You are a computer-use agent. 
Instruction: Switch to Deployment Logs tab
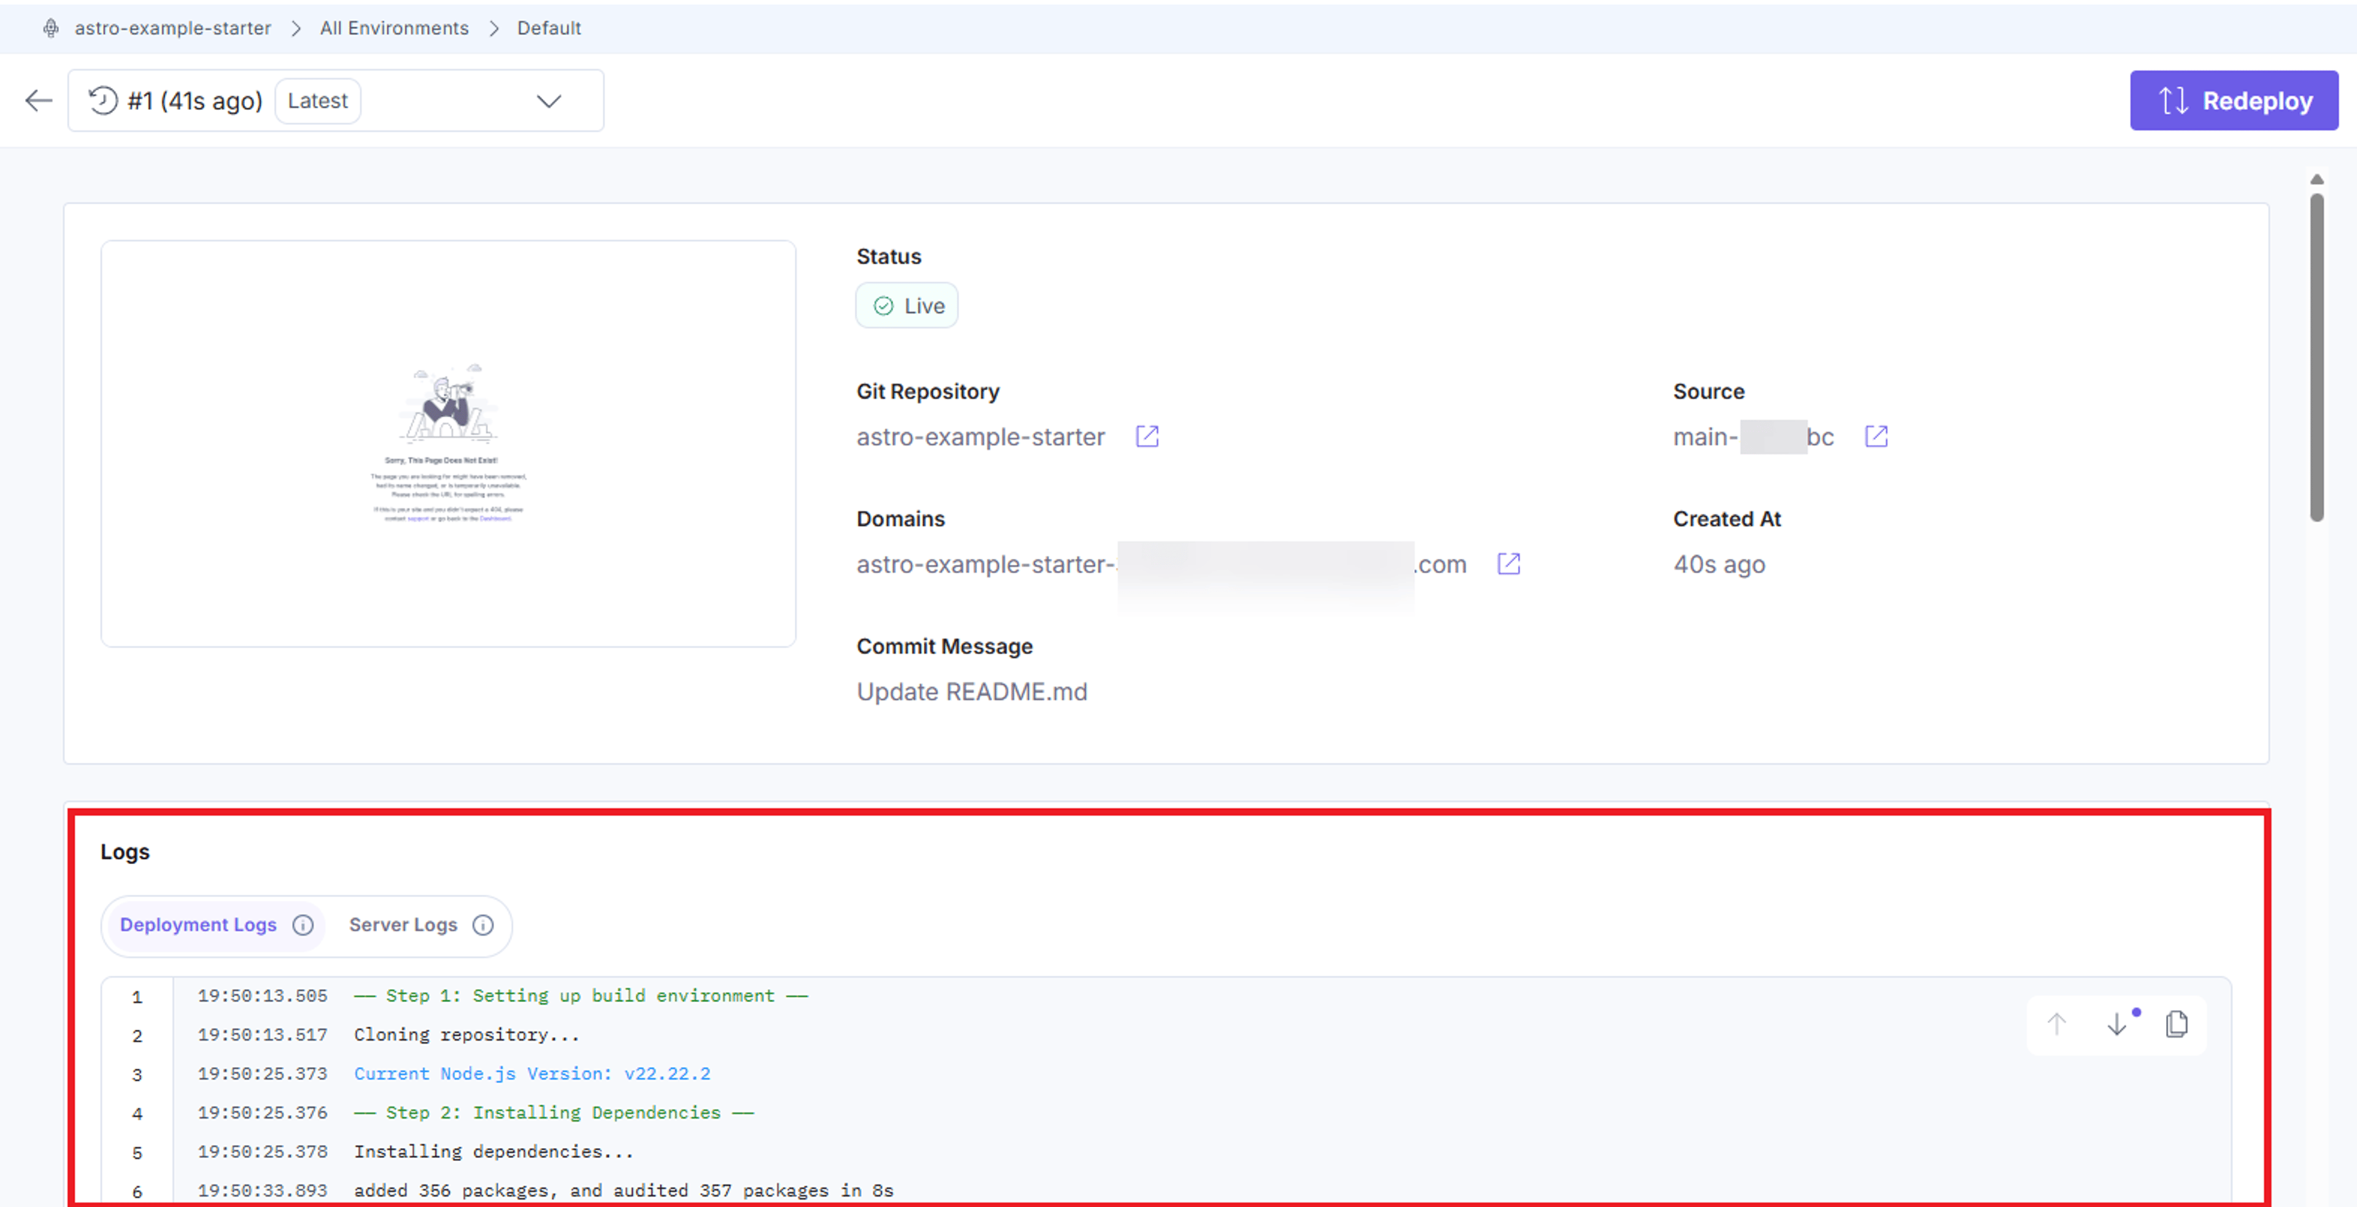tap(198, 925)
